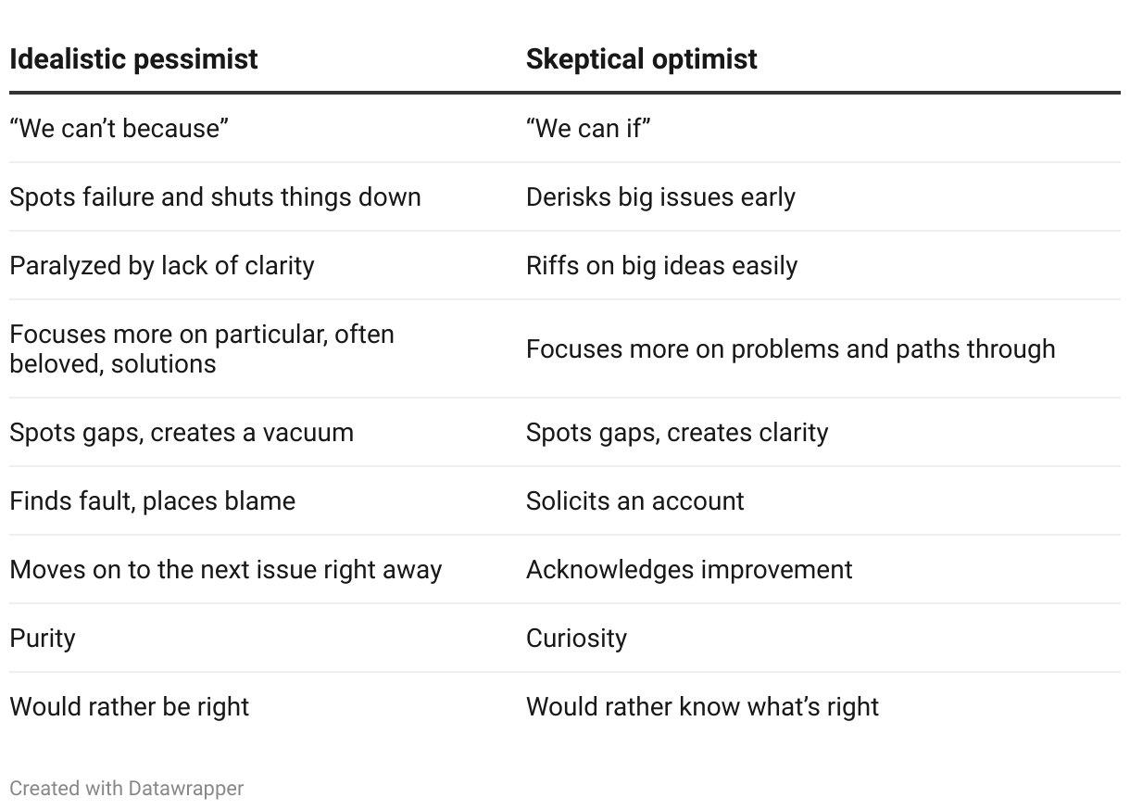Select "Moves on to the next issue" cell
This screenshot has height=810, width=1130.
pyautogui.click(x=225, y=569)
